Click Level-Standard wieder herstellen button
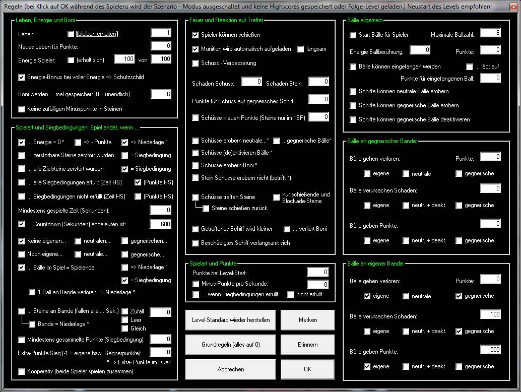This screenshot has width=521, height=392. pyautogui.click(x=231, y=320)
